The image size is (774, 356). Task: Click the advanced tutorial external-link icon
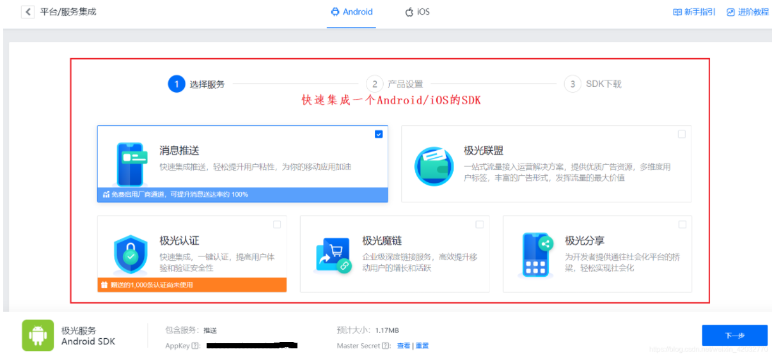(731, 12)
